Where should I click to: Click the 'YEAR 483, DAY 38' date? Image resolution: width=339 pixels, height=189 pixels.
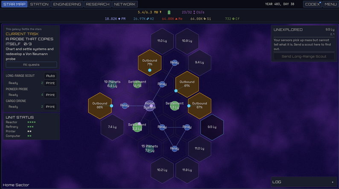(x=280, y=4)
